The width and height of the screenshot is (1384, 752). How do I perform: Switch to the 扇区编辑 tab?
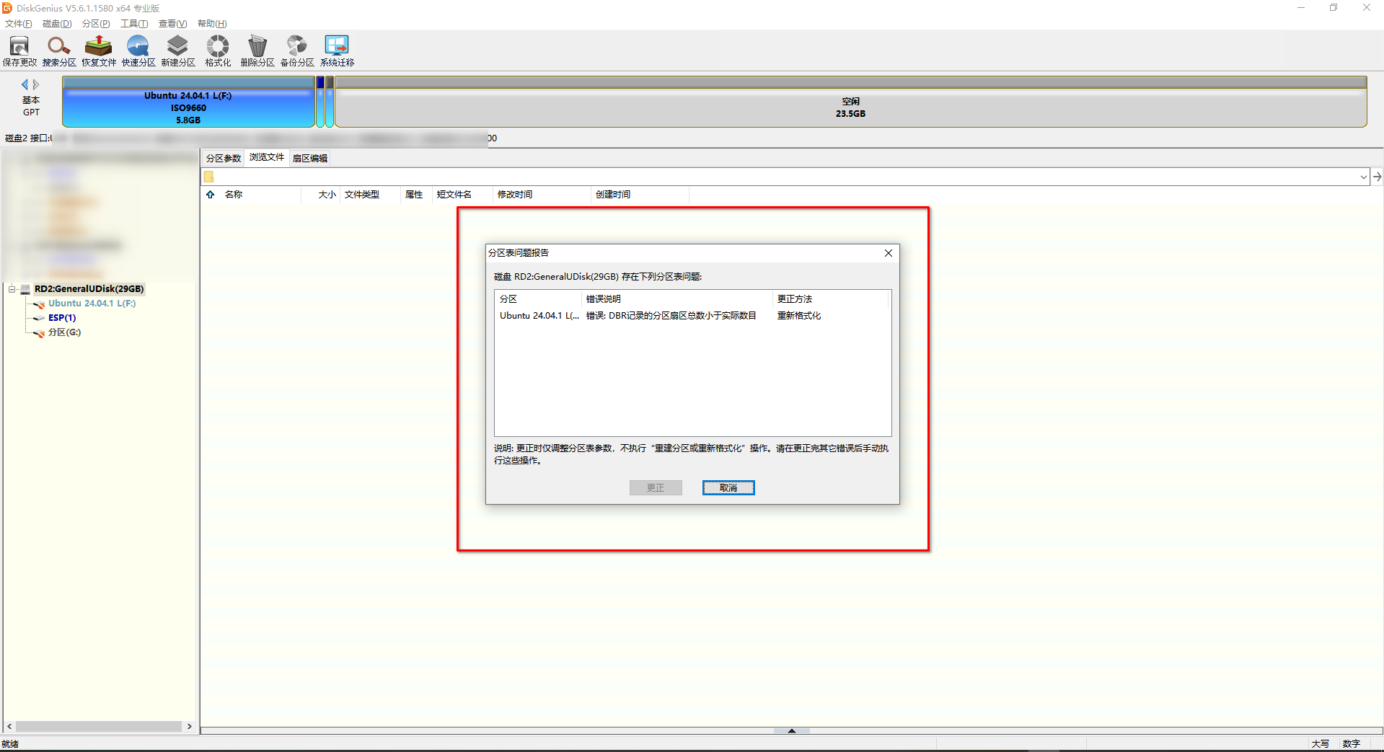tap(310, 159)
